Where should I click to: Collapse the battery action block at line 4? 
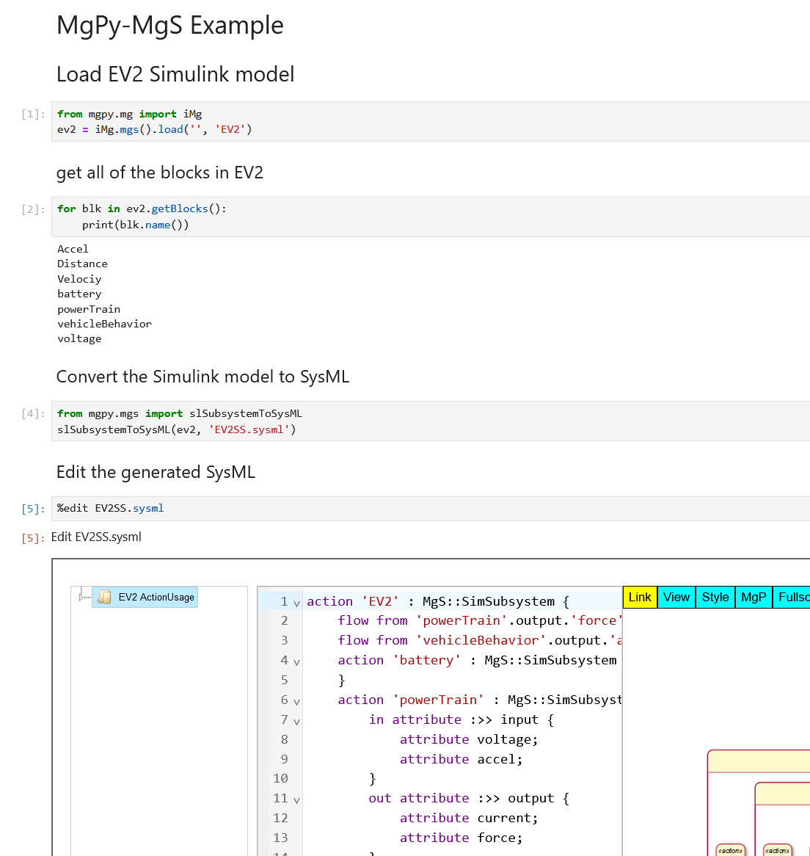296,660
